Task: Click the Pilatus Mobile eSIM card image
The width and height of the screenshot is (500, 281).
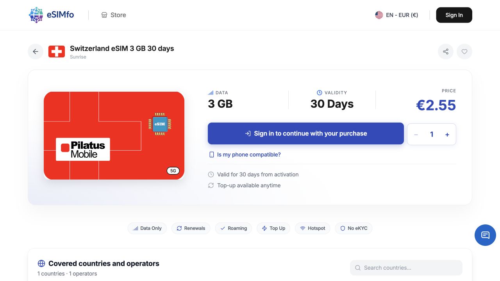Action: [114, 136]
